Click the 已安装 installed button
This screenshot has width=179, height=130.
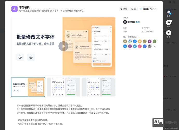(x=148, y=9)
